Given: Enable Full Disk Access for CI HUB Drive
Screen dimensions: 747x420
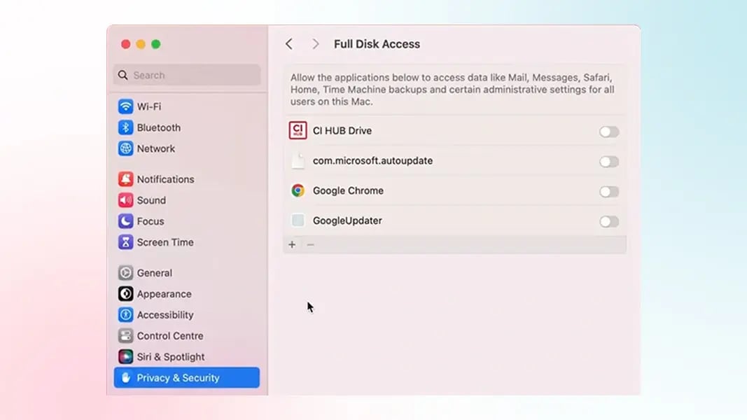Looking at the screenshot, I should (609, 132).
